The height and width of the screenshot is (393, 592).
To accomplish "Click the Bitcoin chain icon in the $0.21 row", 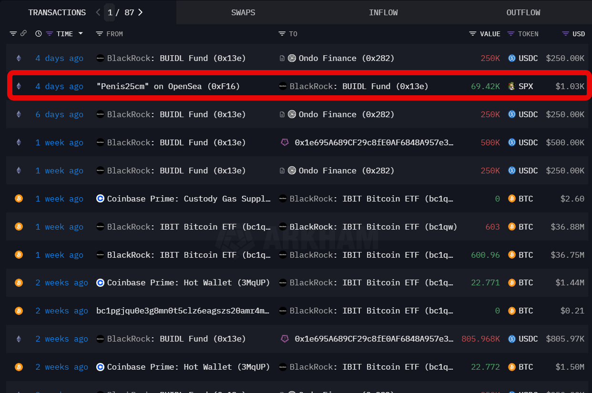I will (19, 311).
